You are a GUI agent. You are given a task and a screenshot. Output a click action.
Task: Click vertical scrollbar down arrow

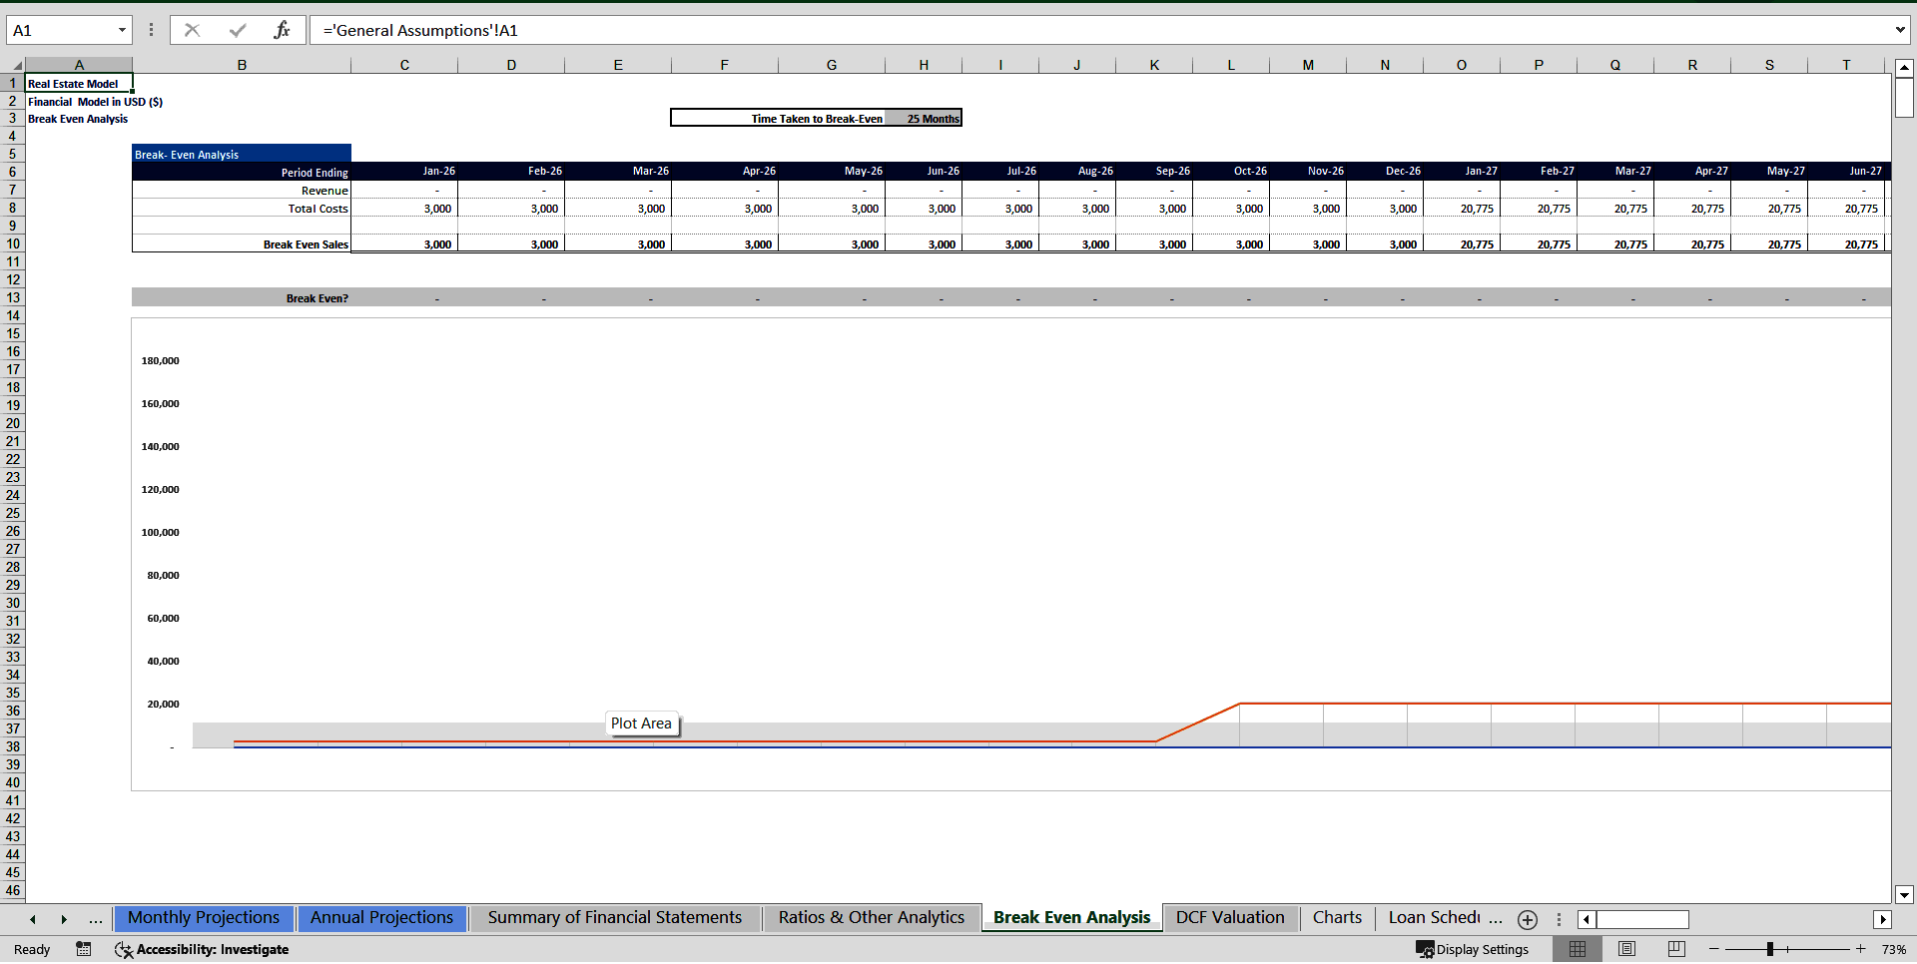pos(1904,895)
